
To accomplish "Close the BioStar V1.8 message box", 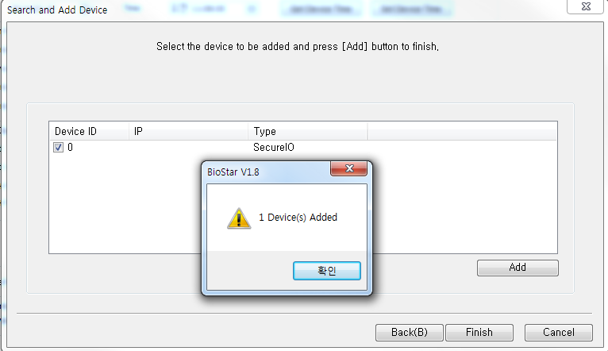I will click(x=348, y=168).
